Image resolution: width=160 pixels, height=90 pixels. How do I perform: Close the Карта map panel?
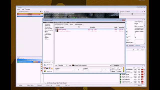coord(118,12)
